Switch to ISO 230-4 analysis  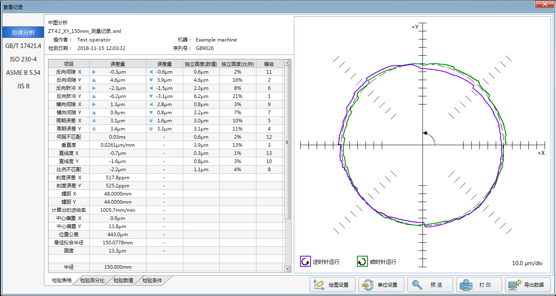click(23, 59)
